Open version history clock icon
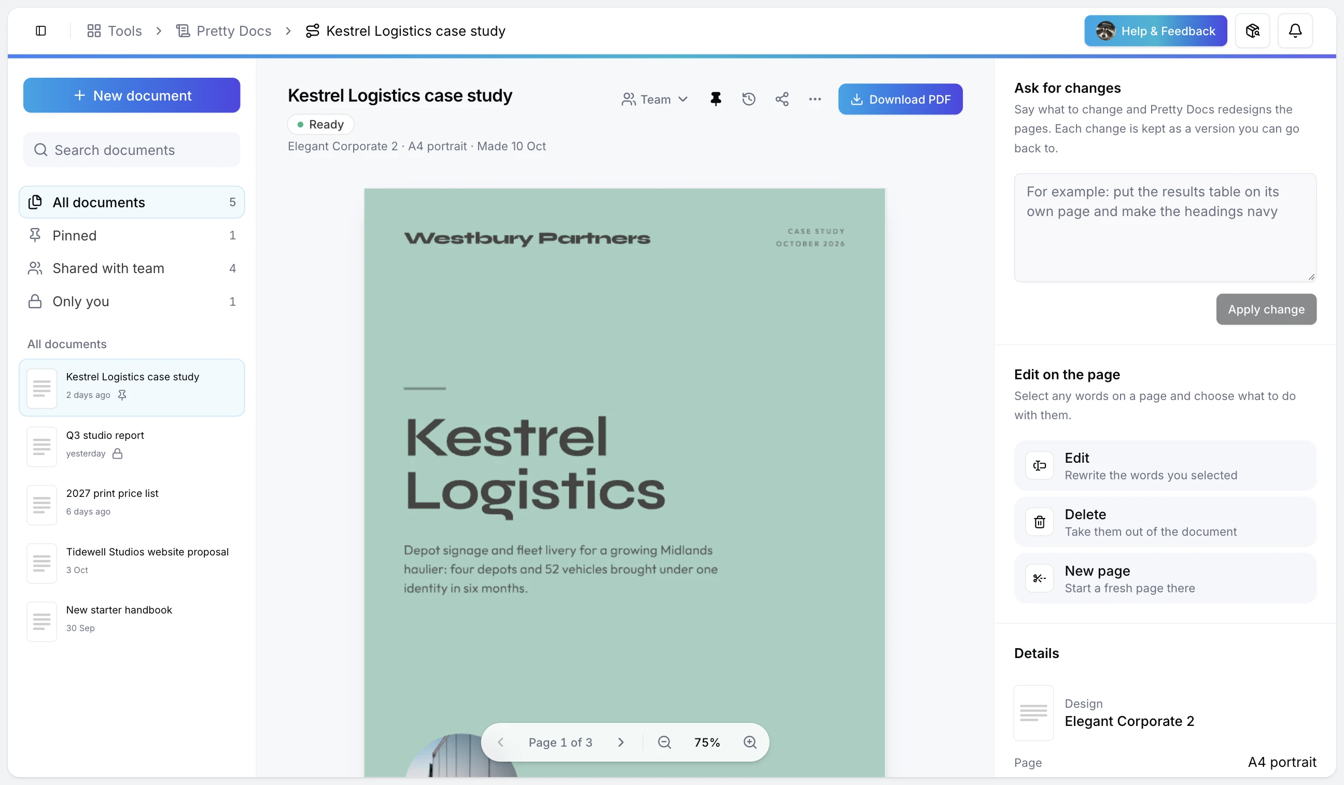 point(749,99)
